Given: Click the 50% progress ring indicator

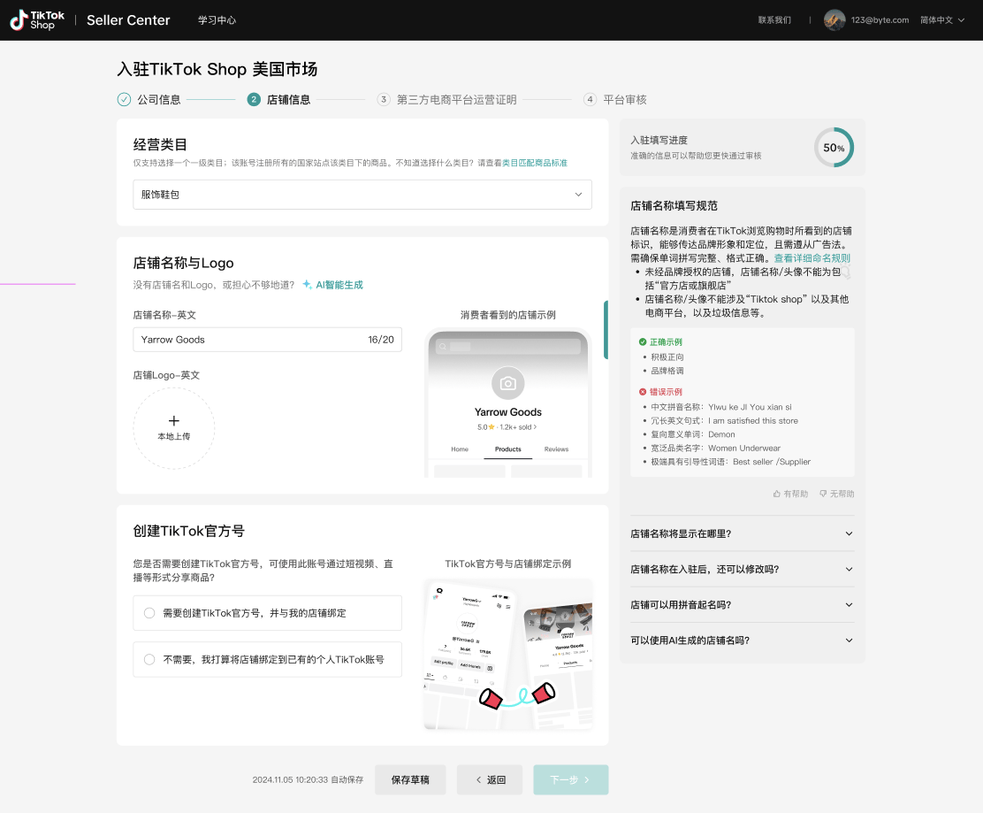Looking at the screenshot, I should pyautogui.click(x=834, y=148).
